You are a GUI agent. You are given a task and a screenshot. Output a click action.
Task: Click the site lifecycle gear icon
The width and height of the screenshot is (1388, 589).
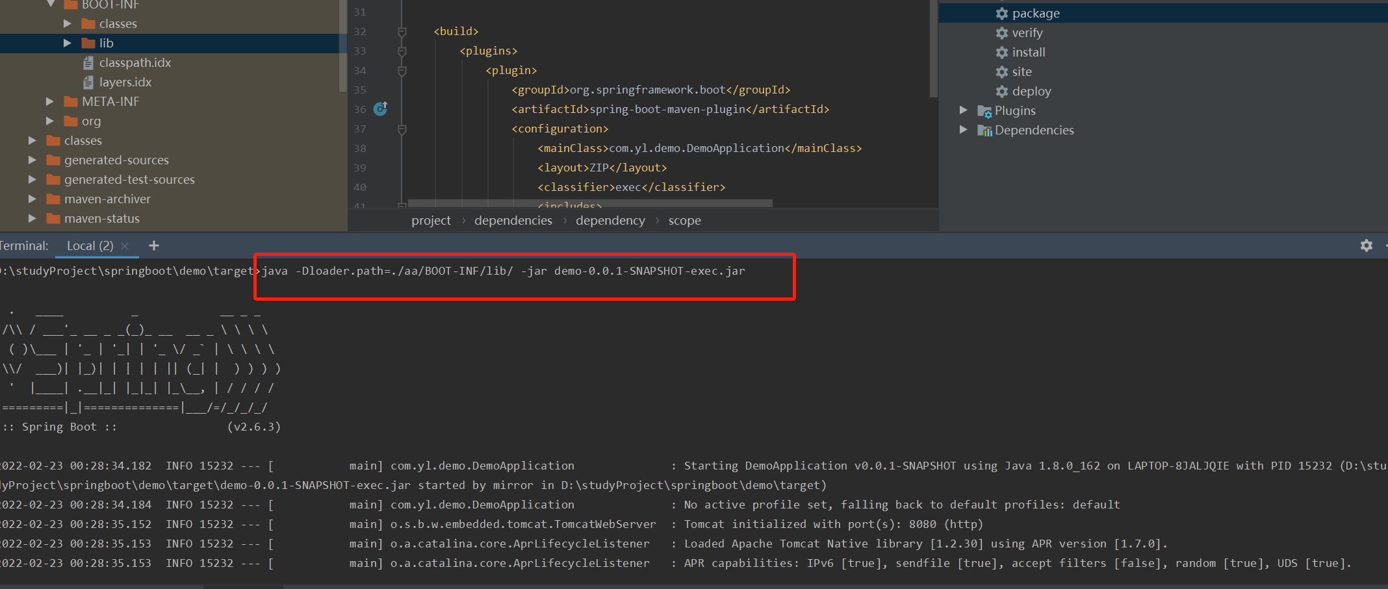[1002, 72]
